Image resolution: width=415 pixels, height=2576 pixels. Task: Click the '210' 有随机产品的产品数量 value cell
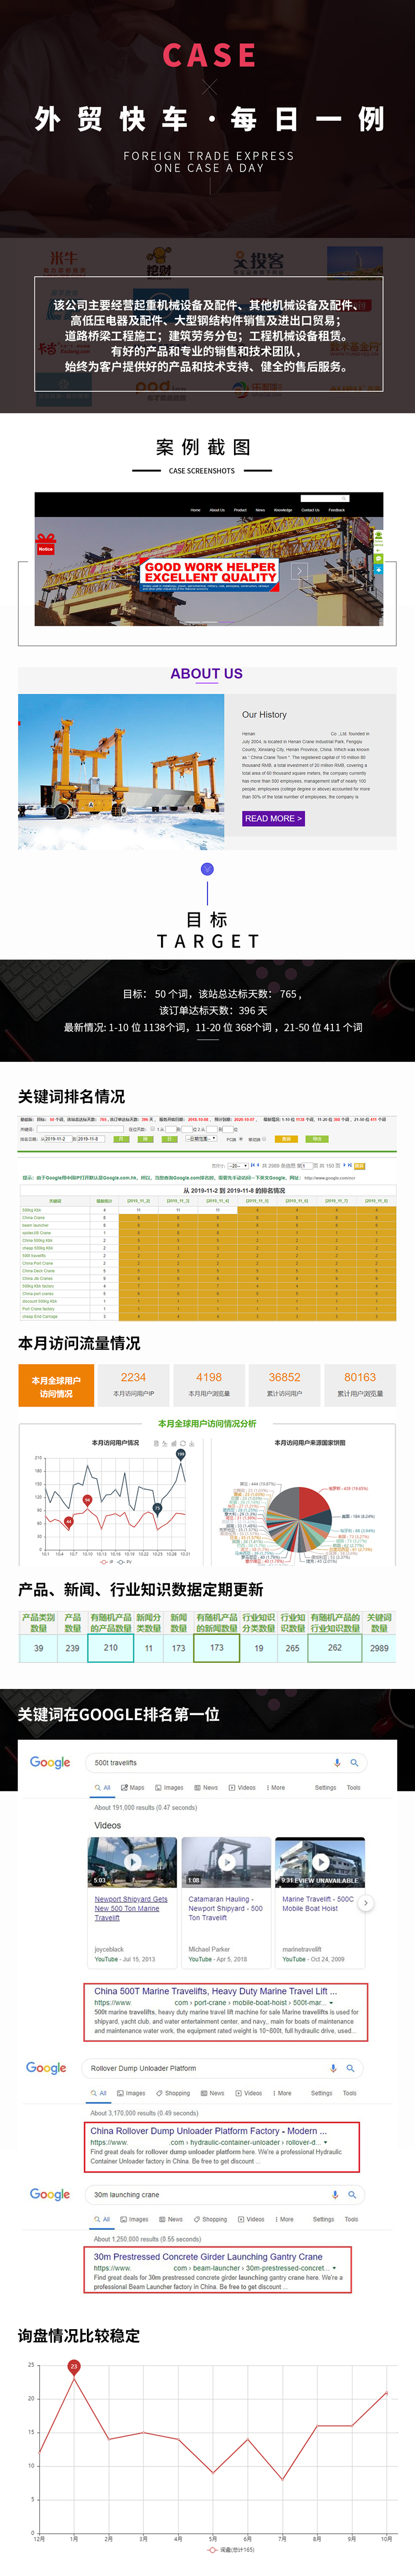(x=111, y=1648)
